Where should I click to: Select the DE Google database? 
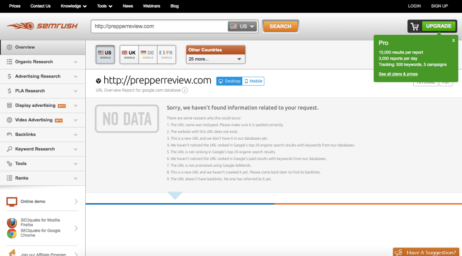148,55
